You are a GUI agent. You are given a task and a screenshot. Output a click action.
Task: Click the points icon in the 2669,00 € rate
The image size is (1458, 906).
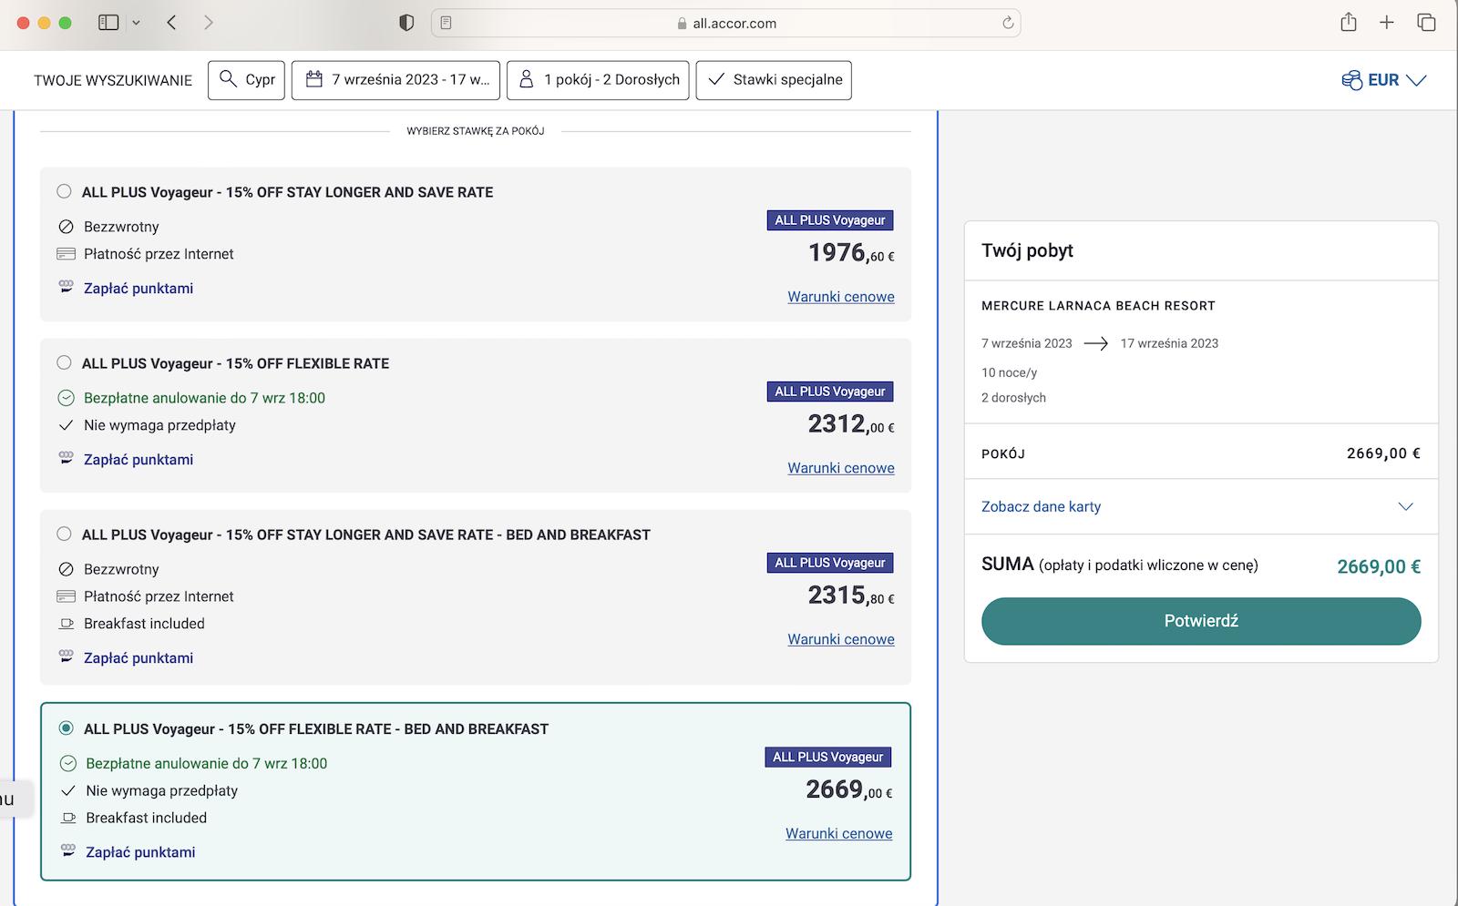(x=67, y=850)
